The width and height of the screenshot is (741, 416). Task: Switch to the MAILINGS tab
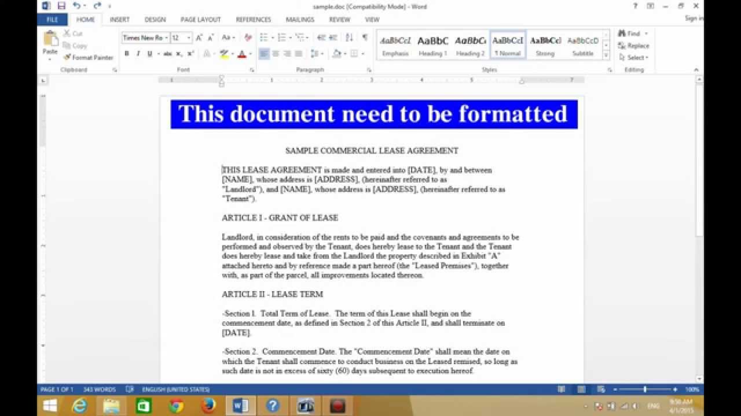point(300,19)
